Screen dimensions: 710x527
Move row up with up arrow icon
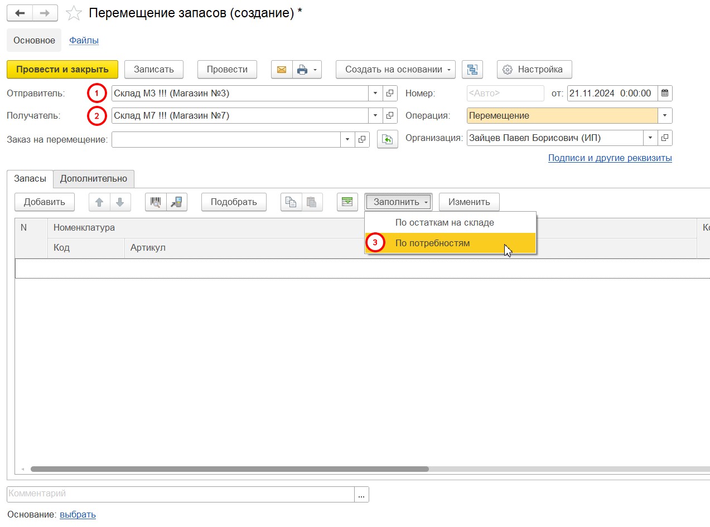(x=99, y=202)
